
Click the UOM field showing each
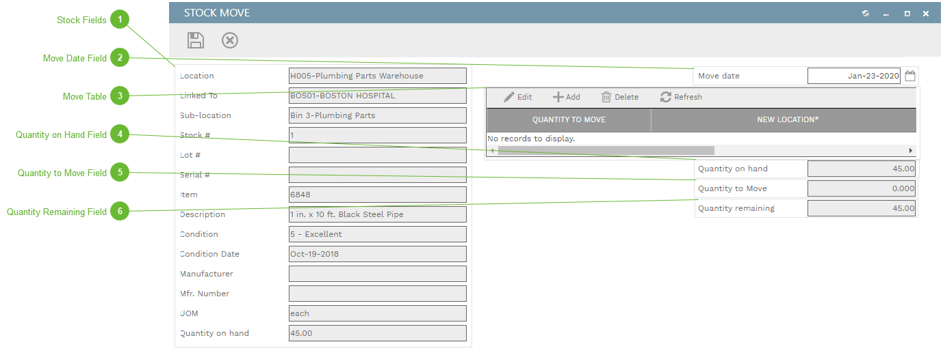tap(378, 313)
